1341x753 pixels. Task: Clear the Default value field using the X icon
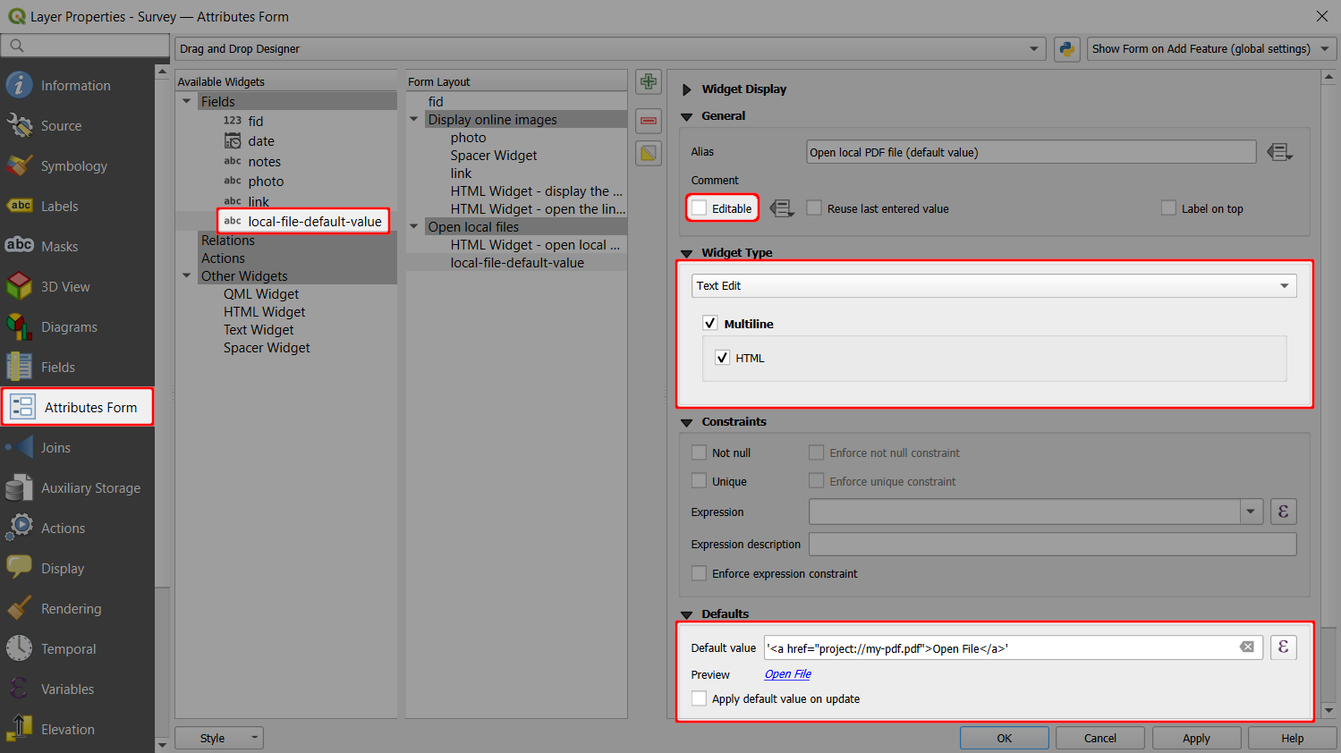click(1247, 647)
